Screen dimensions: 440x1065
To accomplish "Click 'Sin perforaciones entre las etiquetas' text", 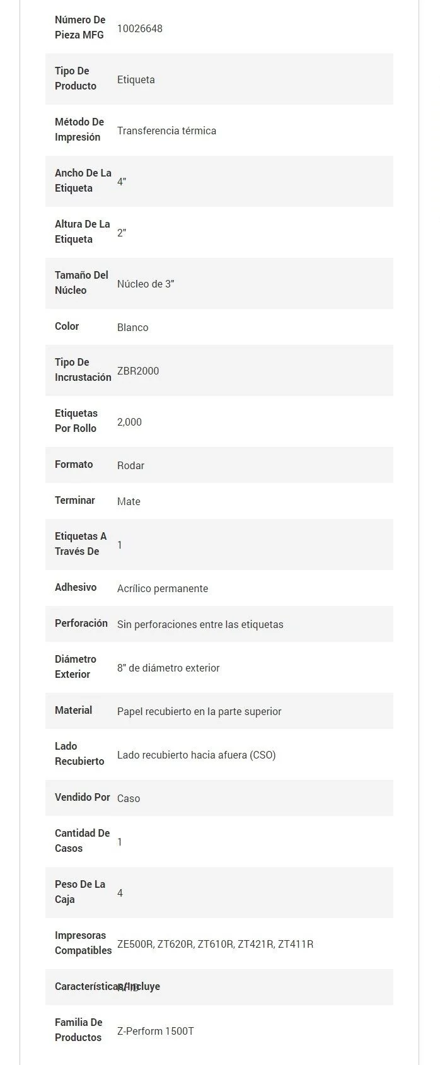I will (200, 624).
